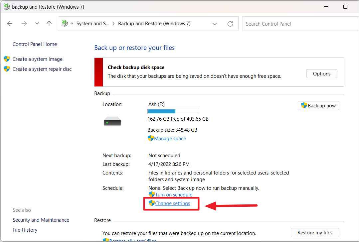Click the Up one level arrow
359x242 pixels.
point(49,24)
